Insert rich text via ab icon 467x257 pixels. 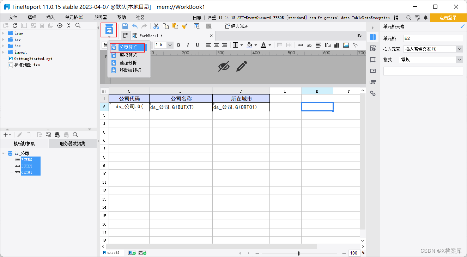309,45
